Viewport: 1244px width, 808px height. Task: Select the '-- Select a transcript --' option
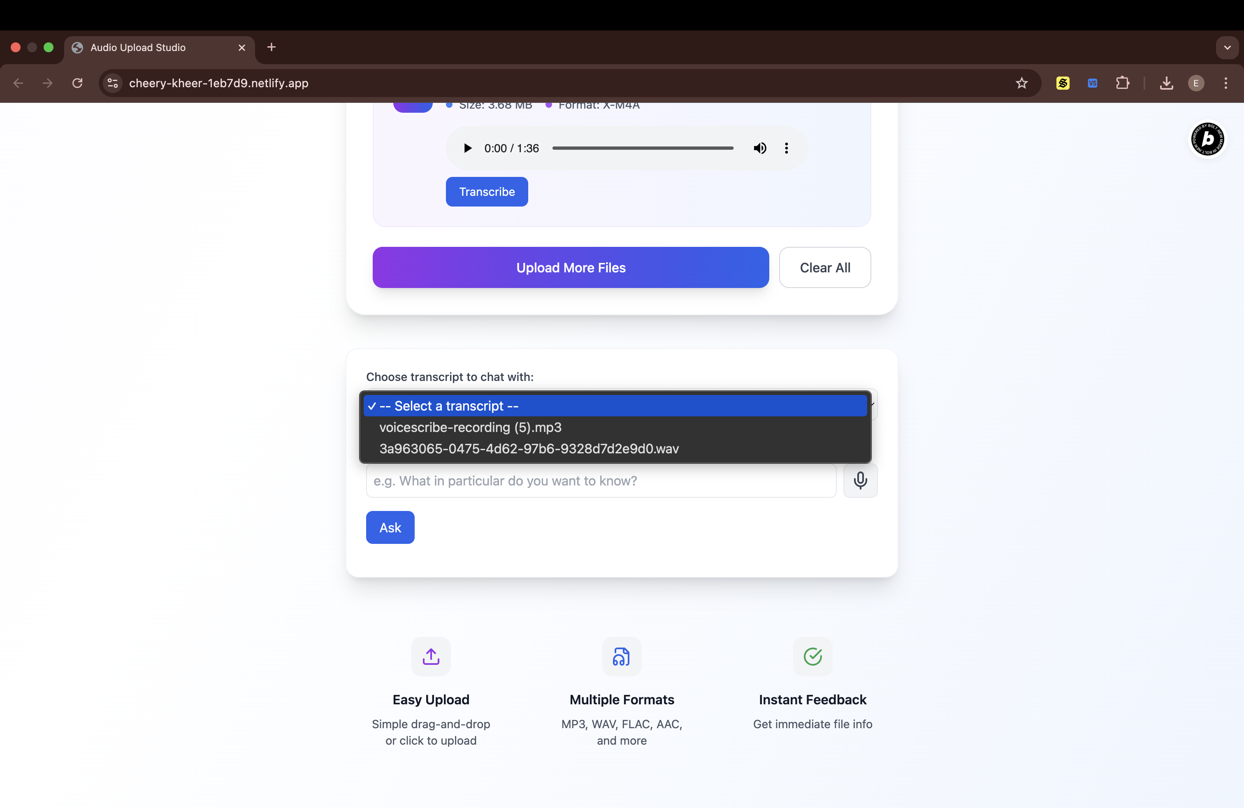coord(448,406)
